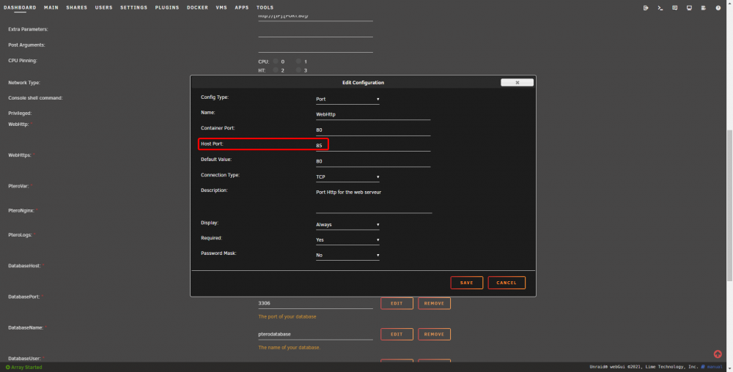Toggle CPU 1 pinning checkbox
Viewport: 733px width, 372px height.
[299, 61]
